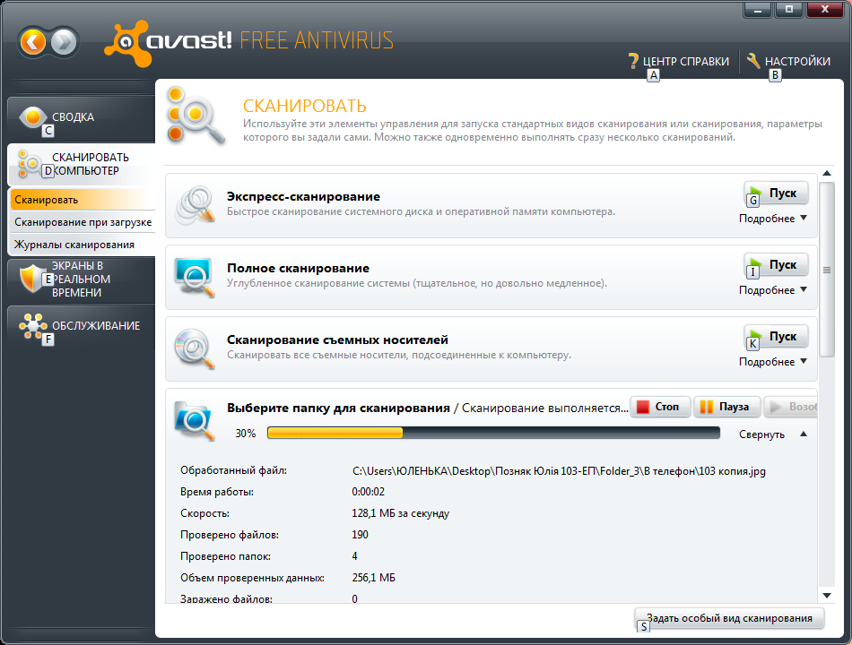Start Экспресс-сканирование with Пуск
This screenshot has height=645, width=852.
tap(776, 193)
